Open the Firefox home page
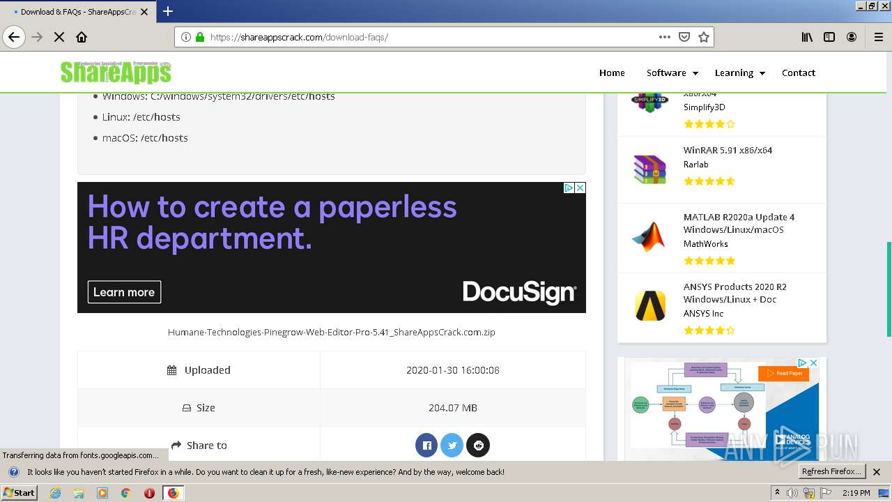Image resolution: width=892 pixels, height=502 pixels. point(82,37)
